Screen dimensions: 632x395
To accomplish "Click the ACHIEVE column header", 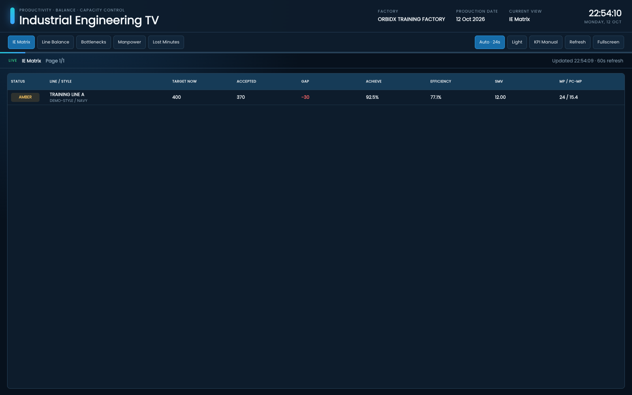I will [x=374, y=81].
